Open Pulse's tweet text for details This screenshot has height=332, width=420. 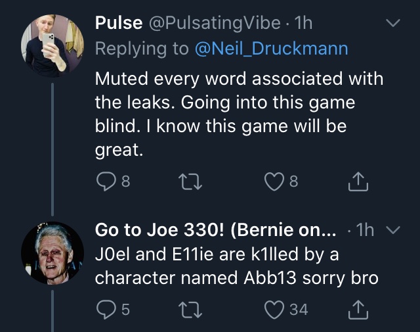pos(239,114)
